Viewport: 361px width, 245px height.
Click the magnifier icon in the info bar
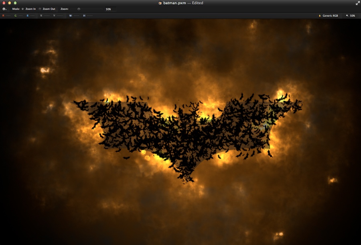point(347,16)
